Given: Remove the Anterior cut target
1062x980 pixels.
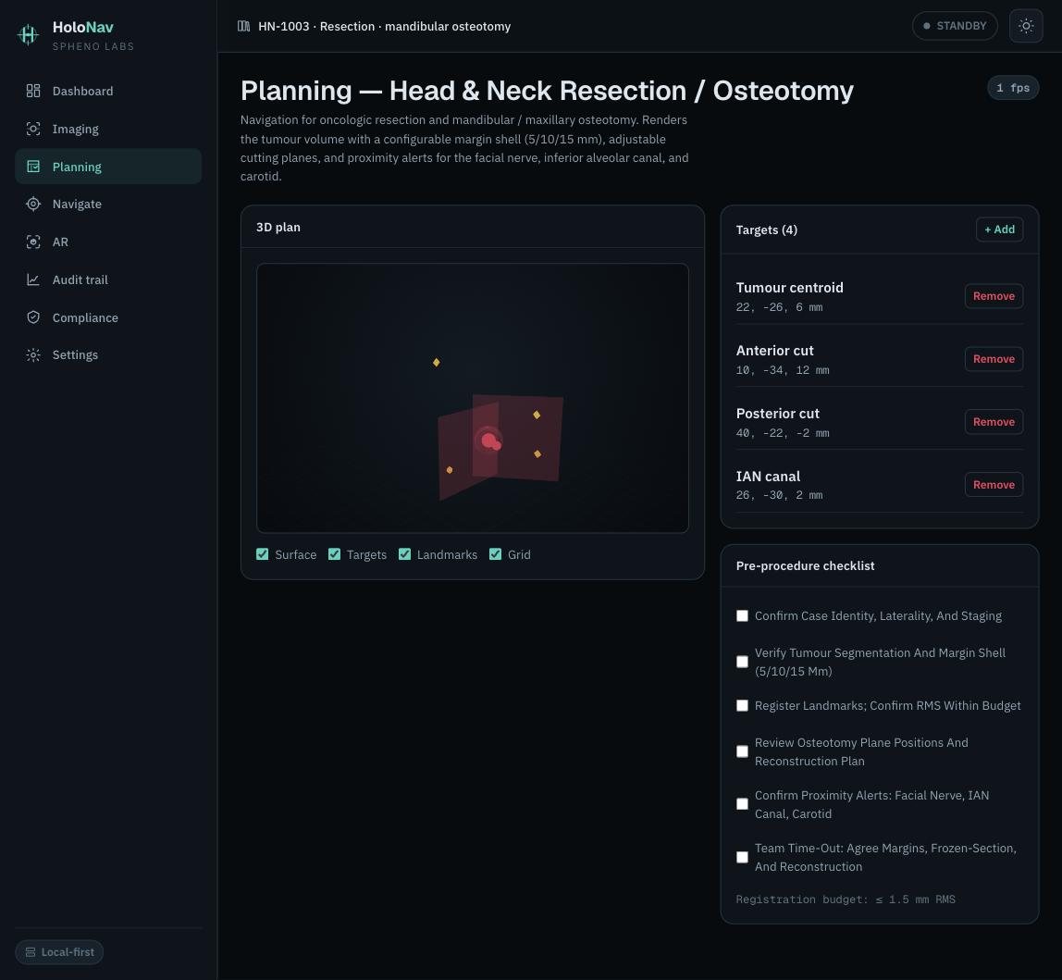Looking at the screenshot, I should click(994, 359).
